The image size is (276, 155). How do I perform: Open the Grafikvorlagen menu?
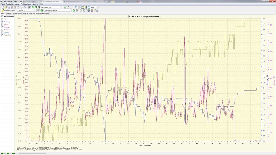coord(26,4)
